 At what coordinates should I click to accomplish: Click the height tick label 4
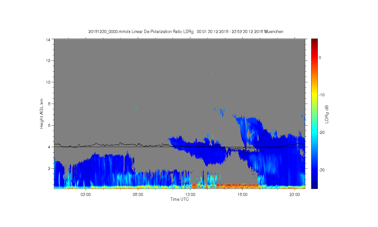(x=49, y=147)
